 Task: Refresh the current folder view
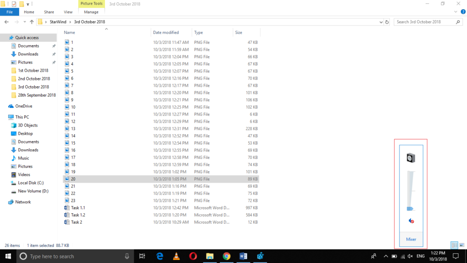coord(387,22)
